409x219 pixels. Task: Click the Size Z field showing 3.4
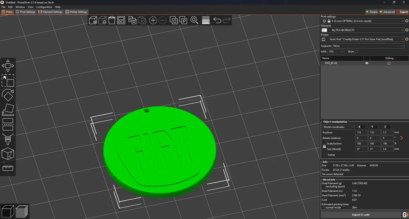tap(387, 149)
